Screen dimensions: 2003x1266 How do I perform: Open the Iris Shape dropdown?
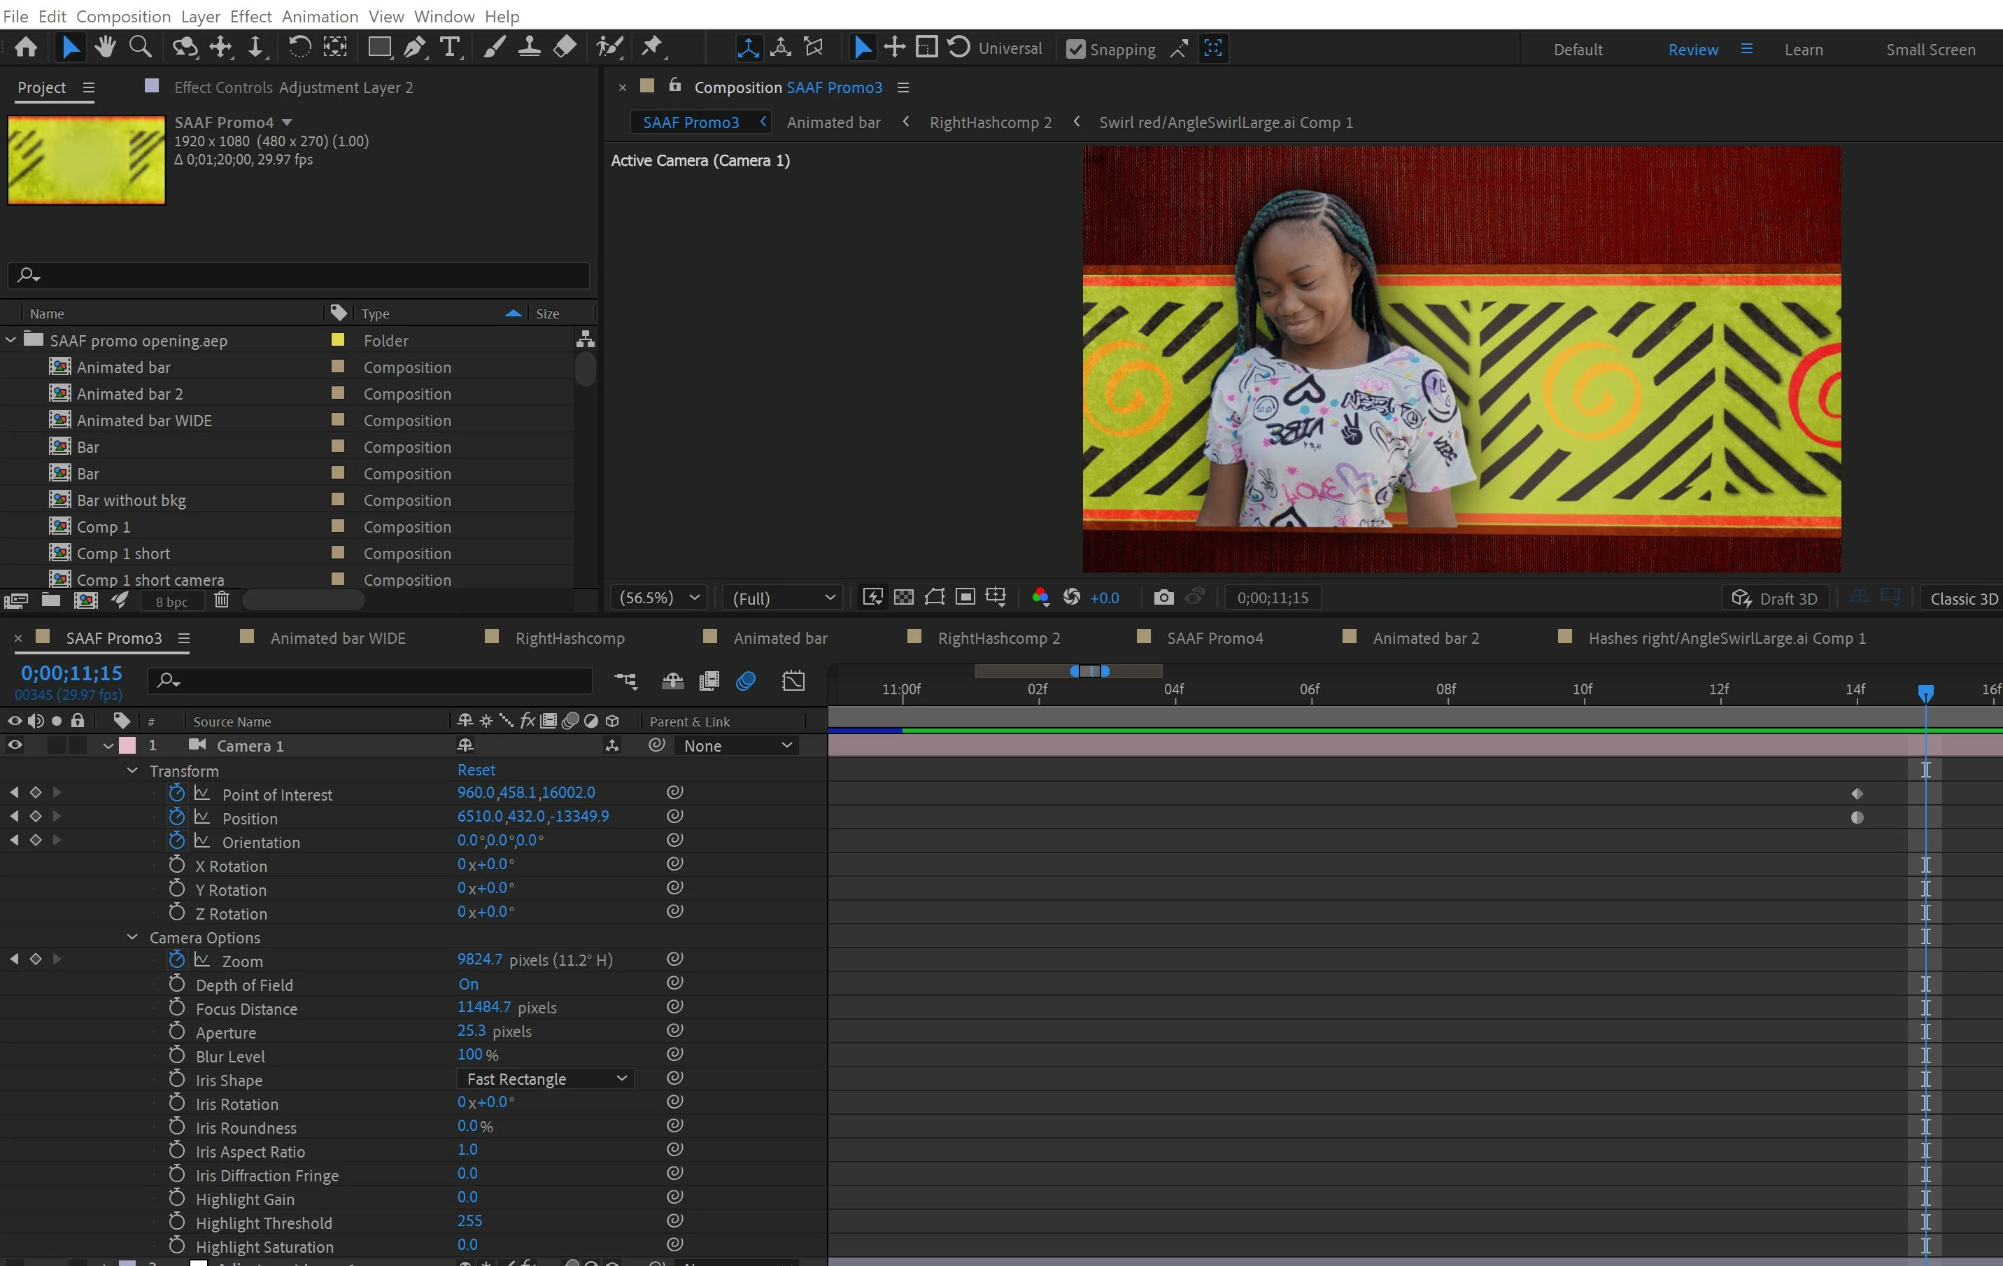(546, 1079)
